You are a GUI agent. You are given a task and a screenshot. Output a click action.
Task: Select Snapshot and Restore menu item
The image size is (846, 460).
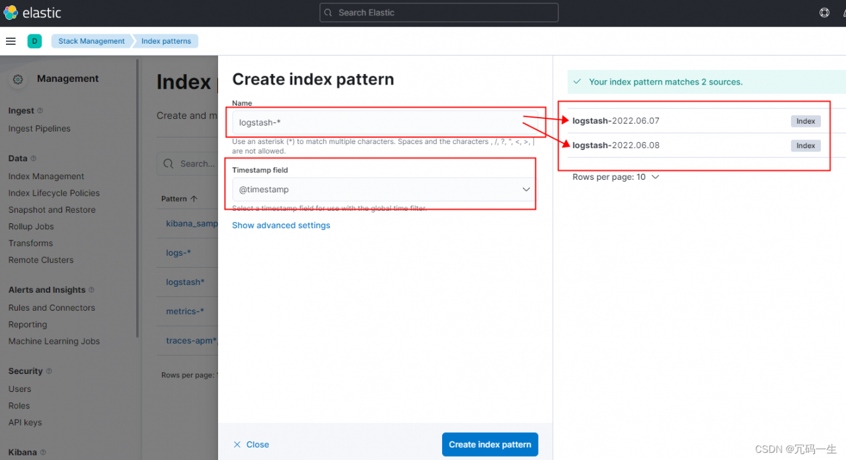tap(52, 210)
